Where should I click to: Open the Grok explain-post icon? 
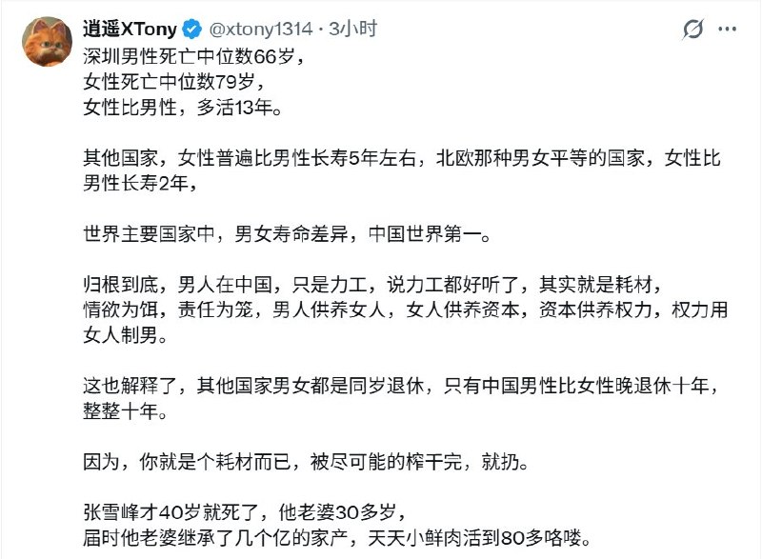click(693, 29)
